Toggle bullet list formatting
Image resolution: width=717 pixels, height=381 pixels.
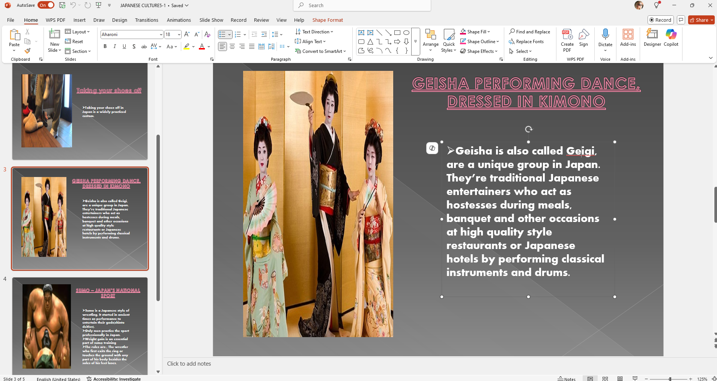click(x=222, y=34)
